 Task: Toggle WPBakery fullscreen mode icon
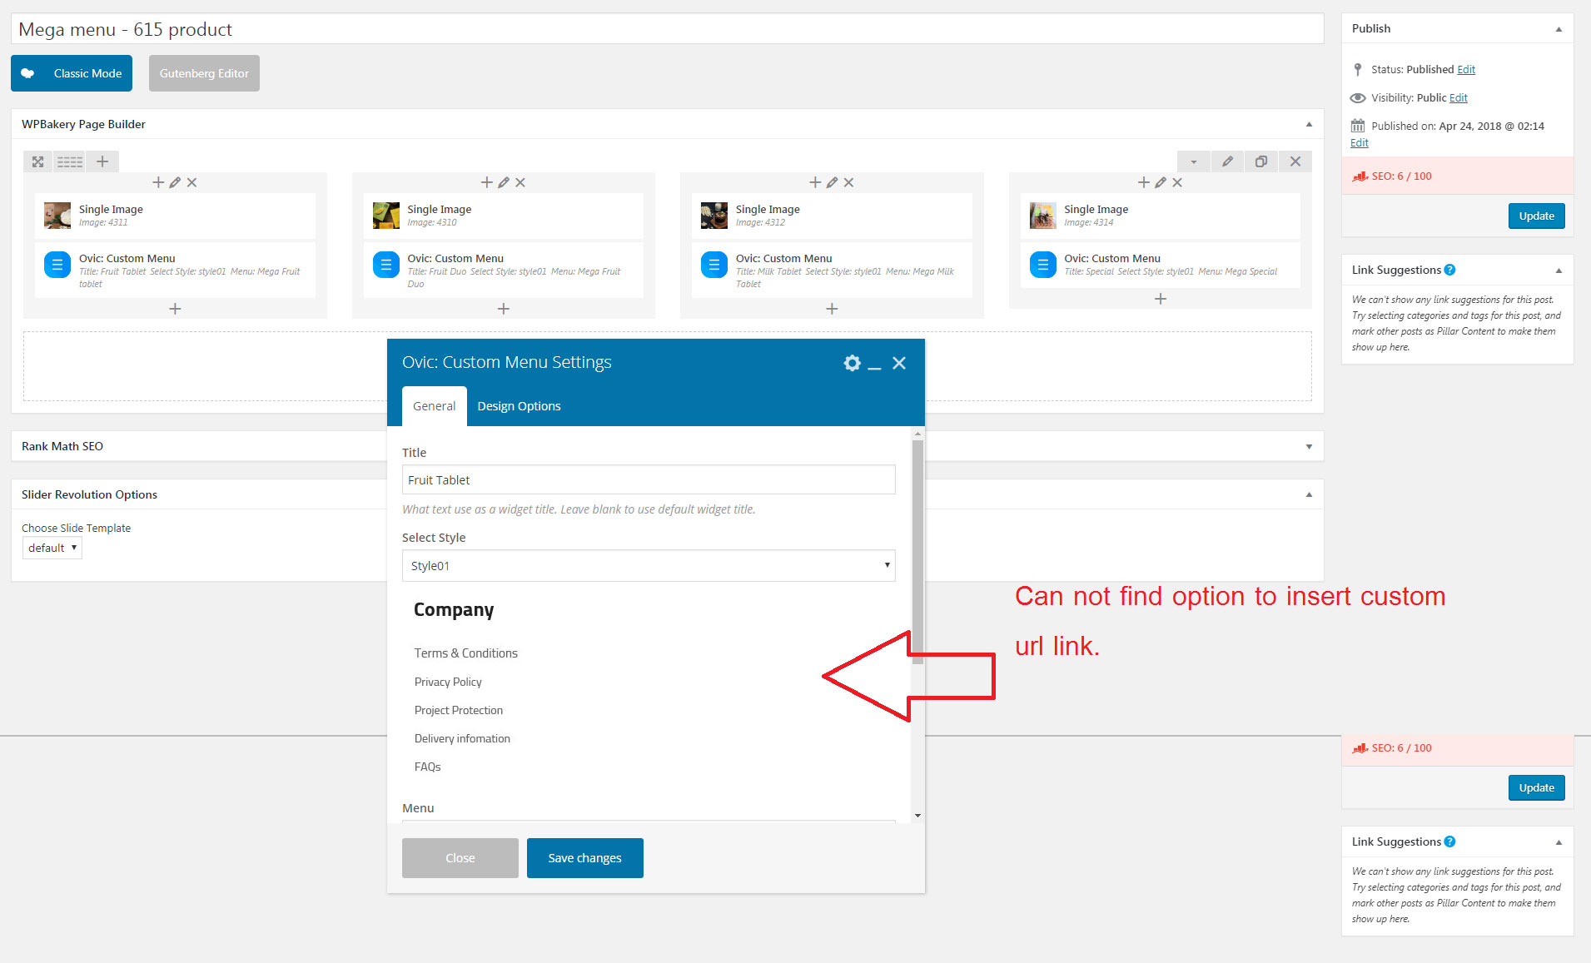(37, 161)
